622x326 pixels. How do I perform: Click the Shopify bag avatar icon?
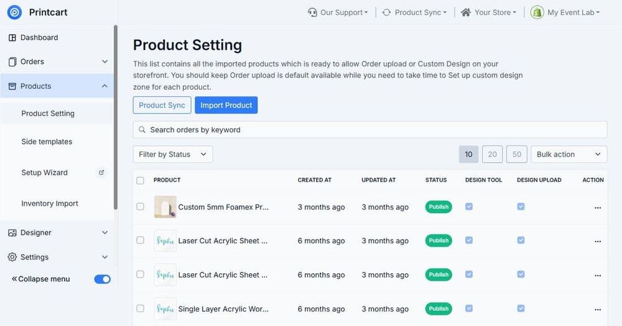point(537,12)
